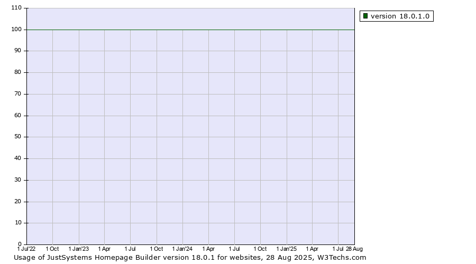Click the '50' y-axis value
Image resolution: width=476 pixels, height=264 pixels.
coord(18,137)
